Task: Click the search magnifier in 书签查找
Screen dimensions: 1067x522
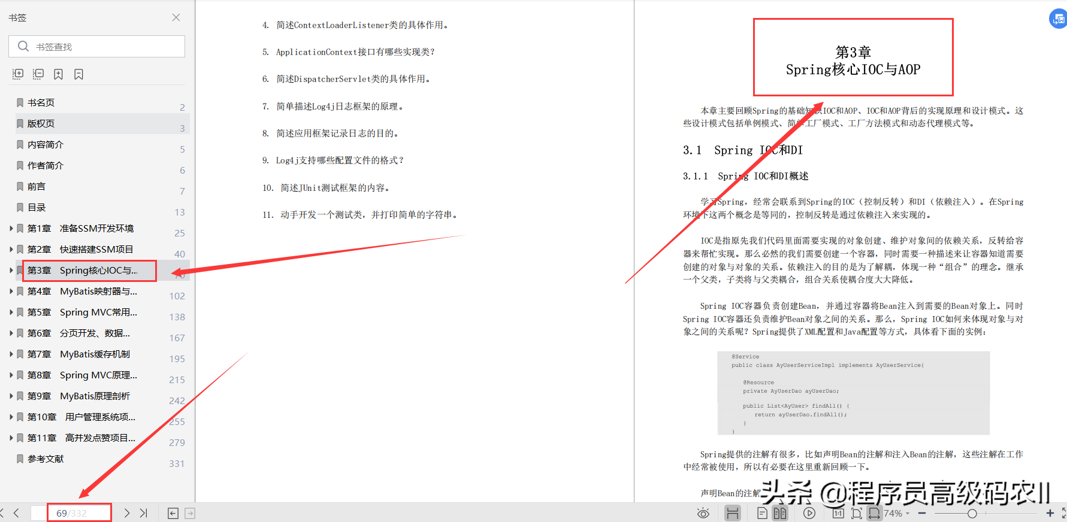Action: 23,46
